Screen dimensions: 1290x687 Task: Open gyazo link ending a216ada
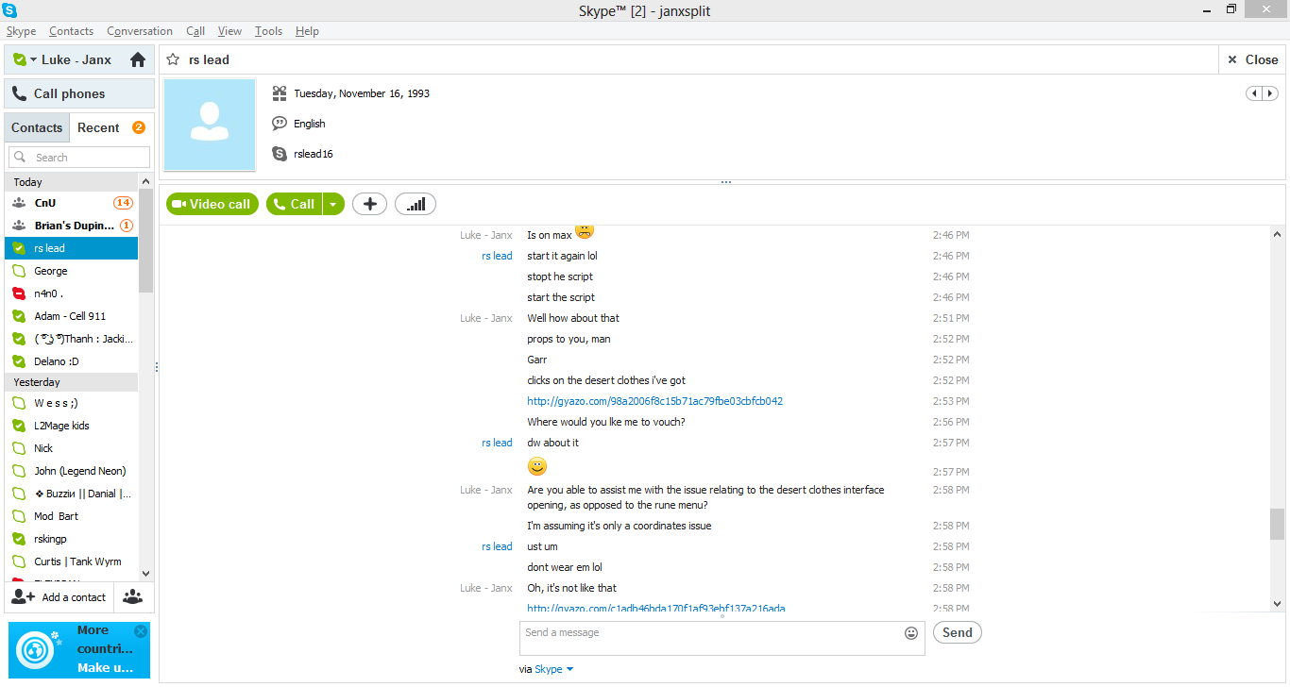(x=656, y=609)
